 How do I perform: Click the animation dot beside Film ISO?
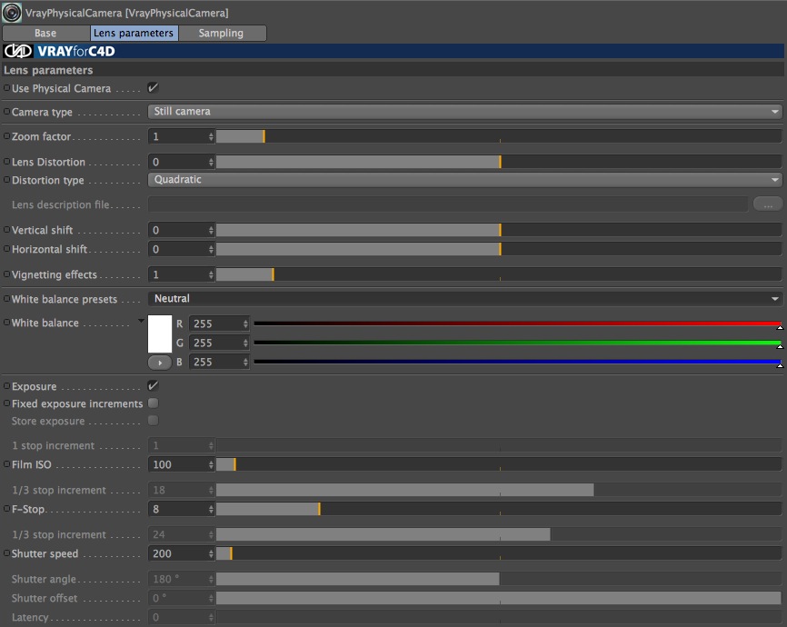point(7,464)
